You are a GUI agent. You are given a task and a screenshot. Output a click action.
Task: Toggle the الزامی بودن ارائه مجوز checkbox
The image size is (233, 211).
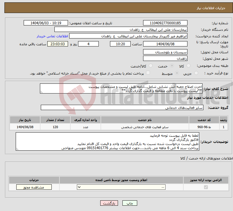(x=206, y=187)
